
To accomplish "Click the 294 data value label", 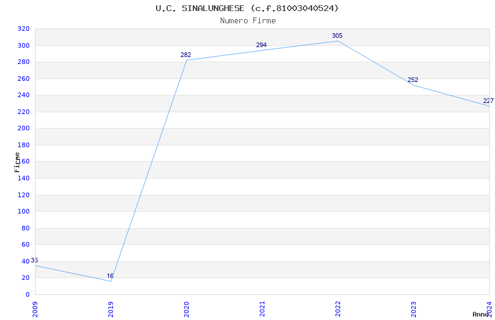I will 261,45.
